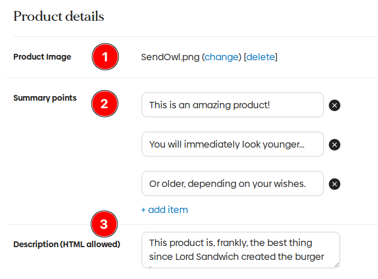Click the red number 1 marker
The width and height of the screenshot is (378, 279).
pos(104,57)
